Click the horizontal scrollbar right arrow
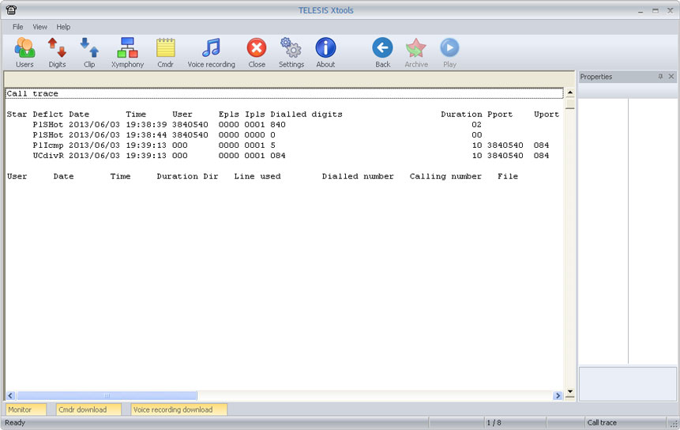This screenshot has height=430, width=680. pos(558,395)
